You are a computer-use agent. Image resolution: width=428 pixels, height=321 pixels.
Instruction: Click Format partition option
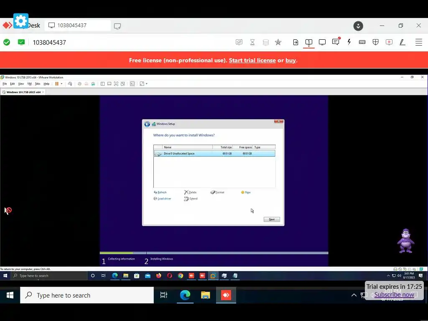pos(217,192)
